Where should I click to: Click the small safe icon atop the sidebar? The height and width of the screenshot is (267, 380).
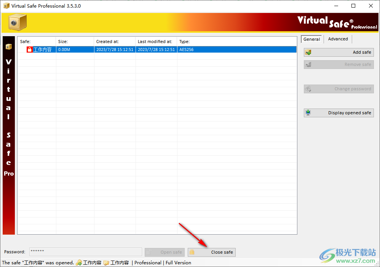click(x=9, y=46)
